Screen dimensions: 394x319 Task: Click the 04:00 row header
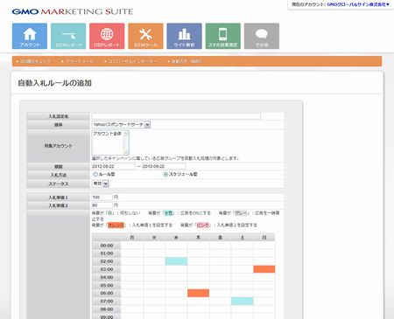click(107, 277)
